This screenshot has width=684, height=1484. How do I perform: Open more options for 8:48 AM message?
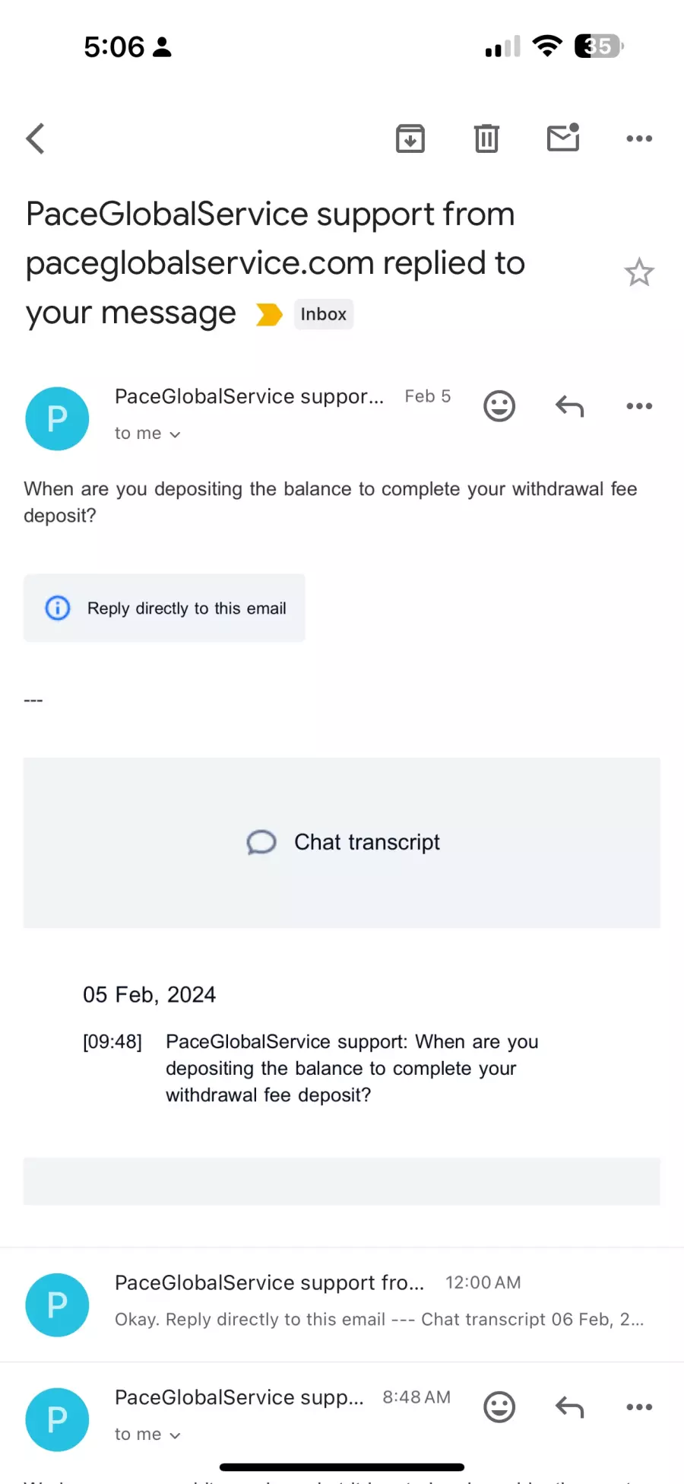pyautogui.click(x=639, y=1407)
